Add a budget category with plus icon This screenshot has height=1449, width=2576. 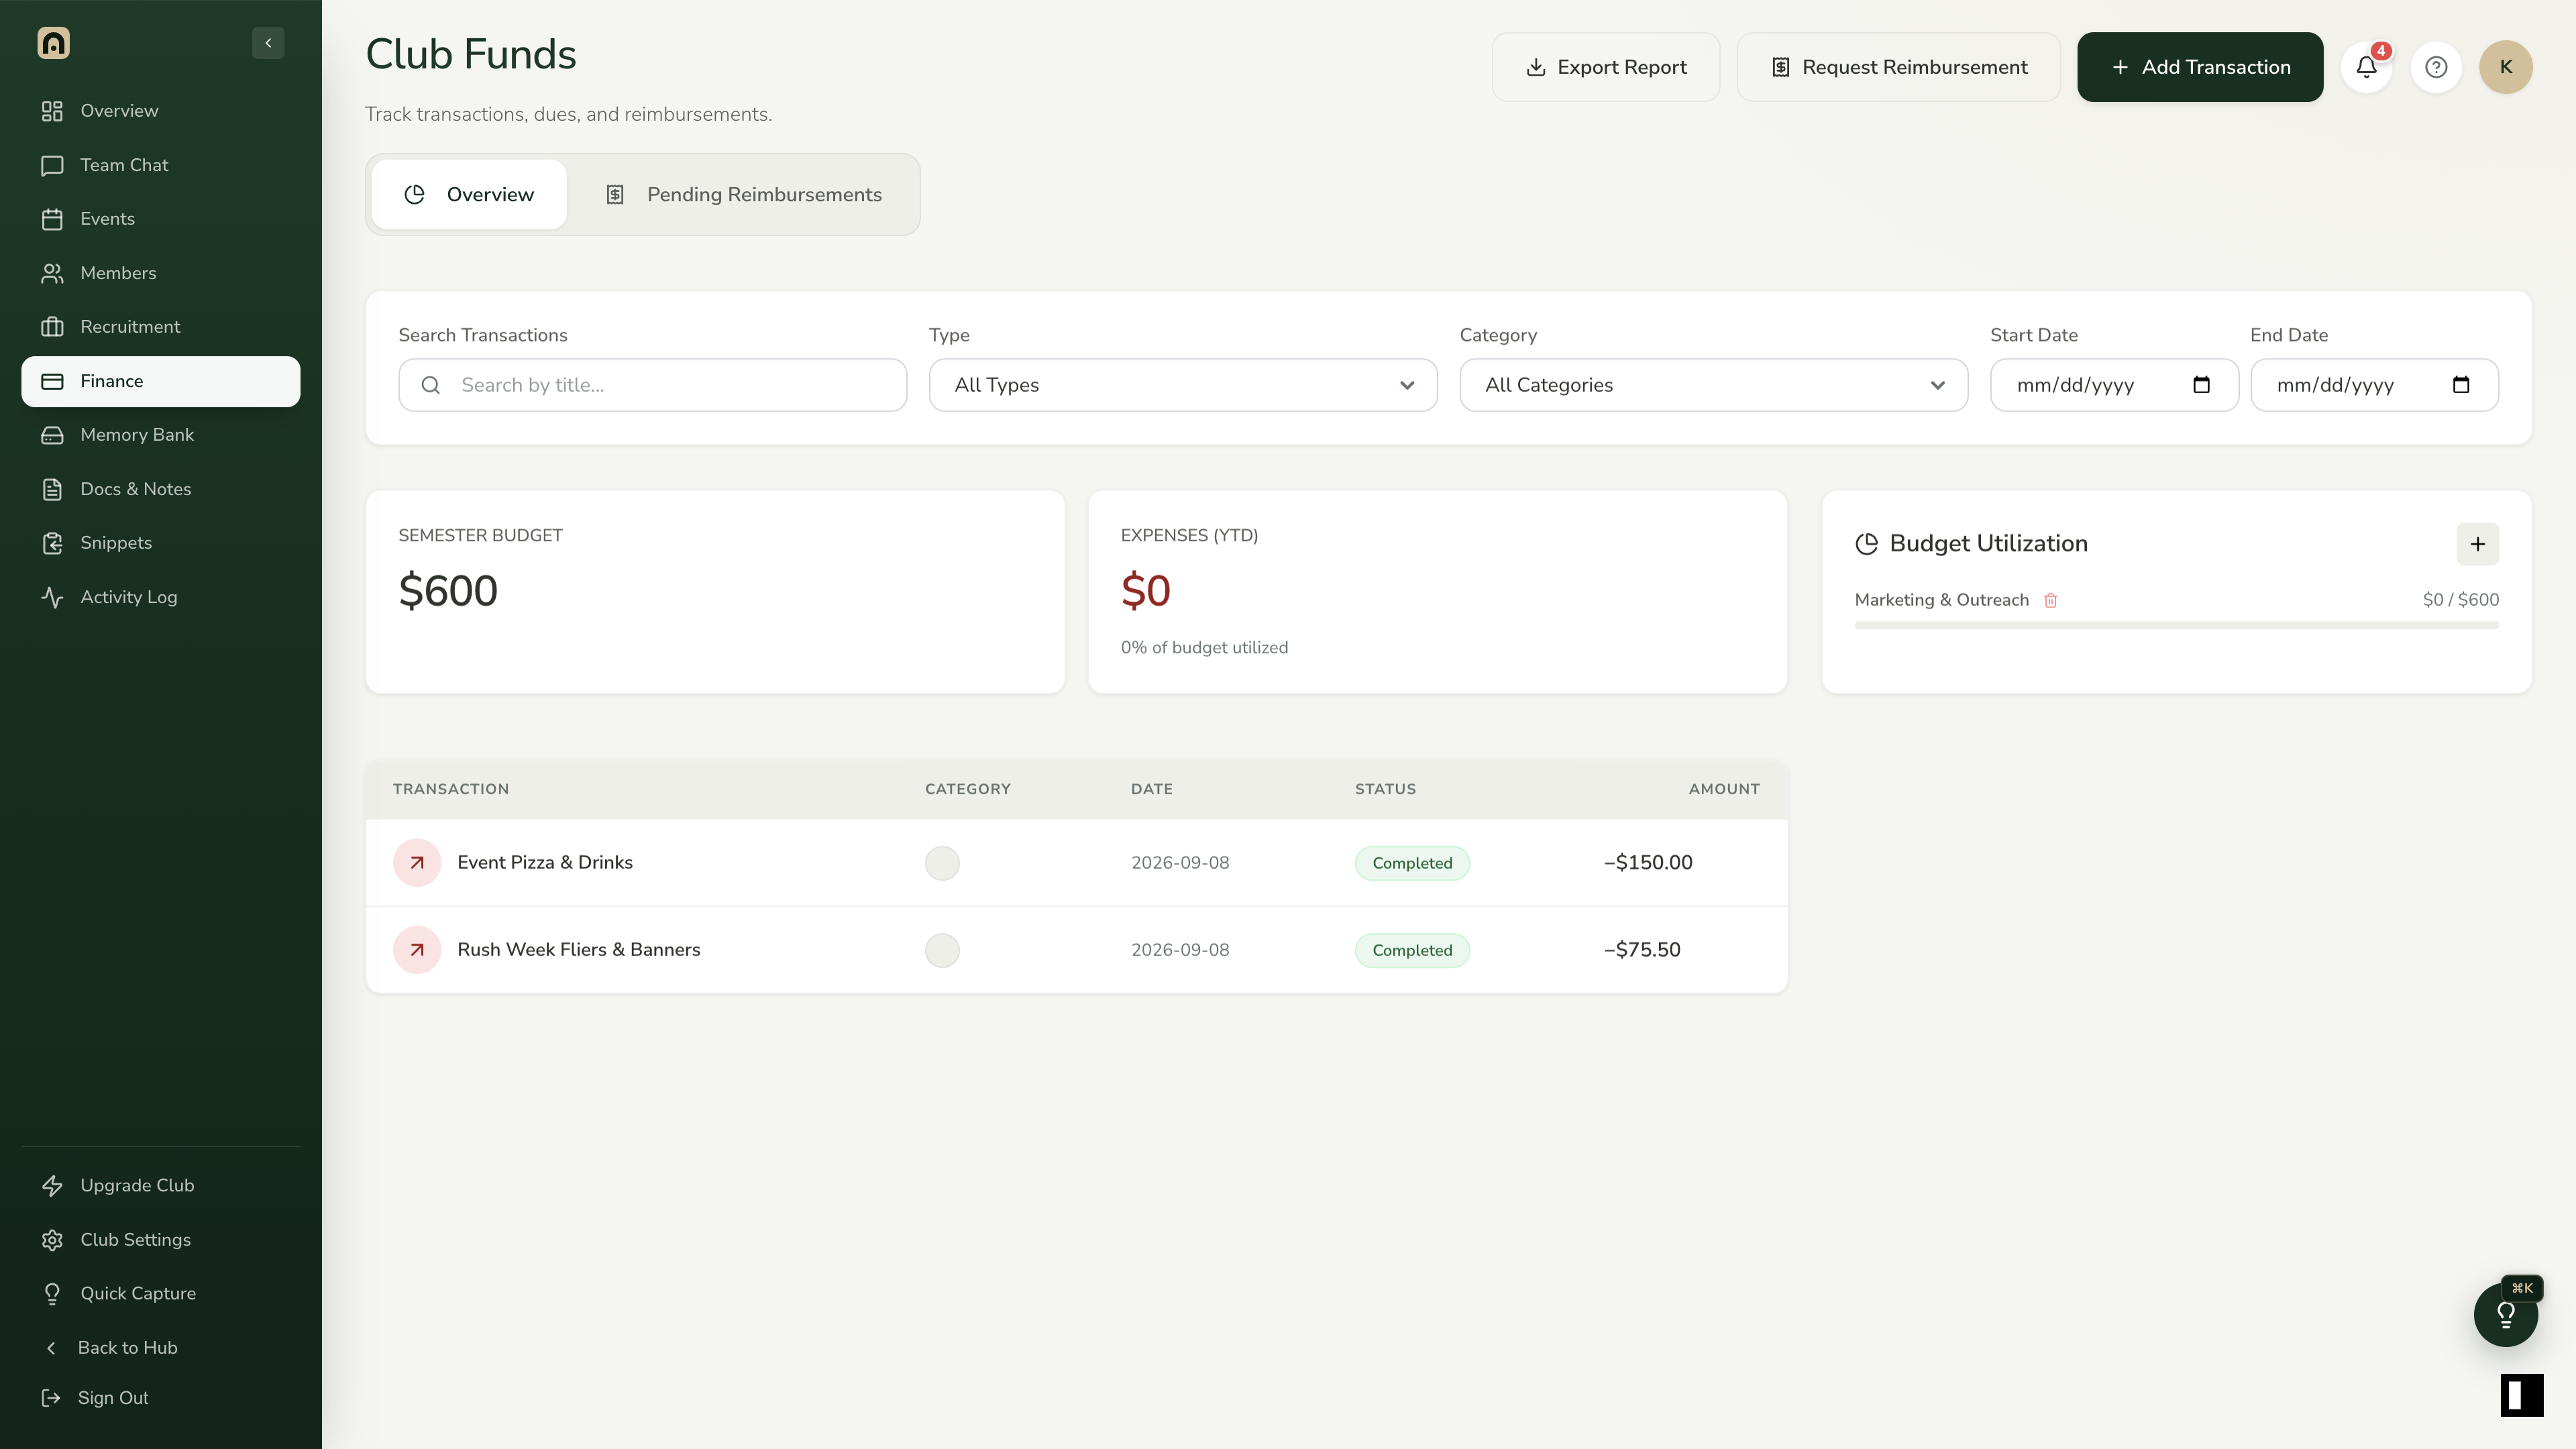click(x=2478, y=544)
